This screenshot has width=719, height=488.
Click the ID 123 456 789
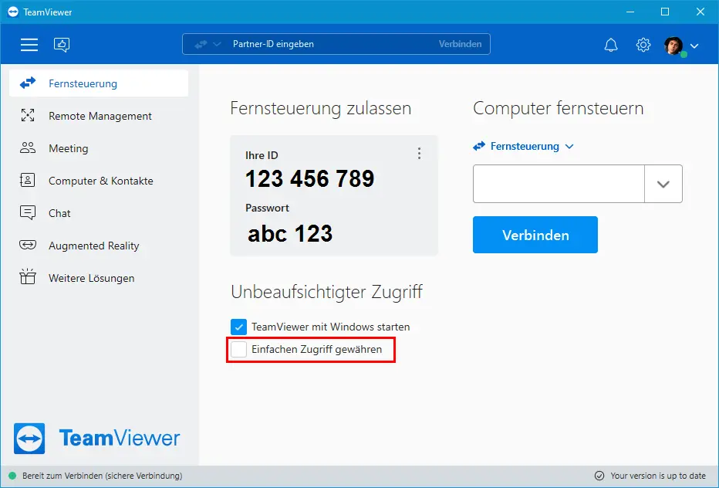tap(310, 178)
